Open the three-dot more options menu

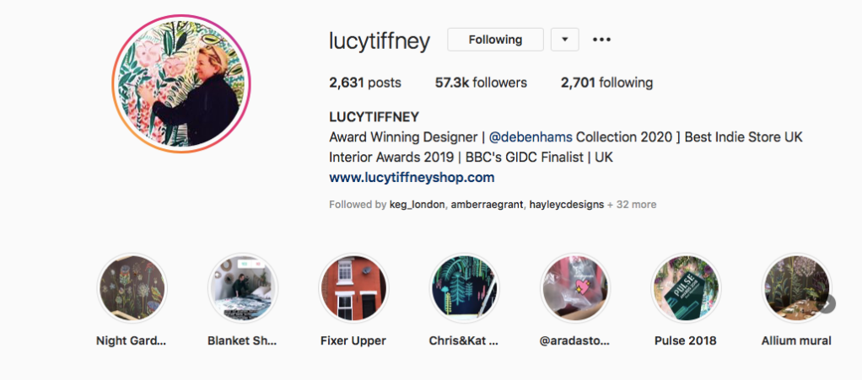[x=601, y=40]
